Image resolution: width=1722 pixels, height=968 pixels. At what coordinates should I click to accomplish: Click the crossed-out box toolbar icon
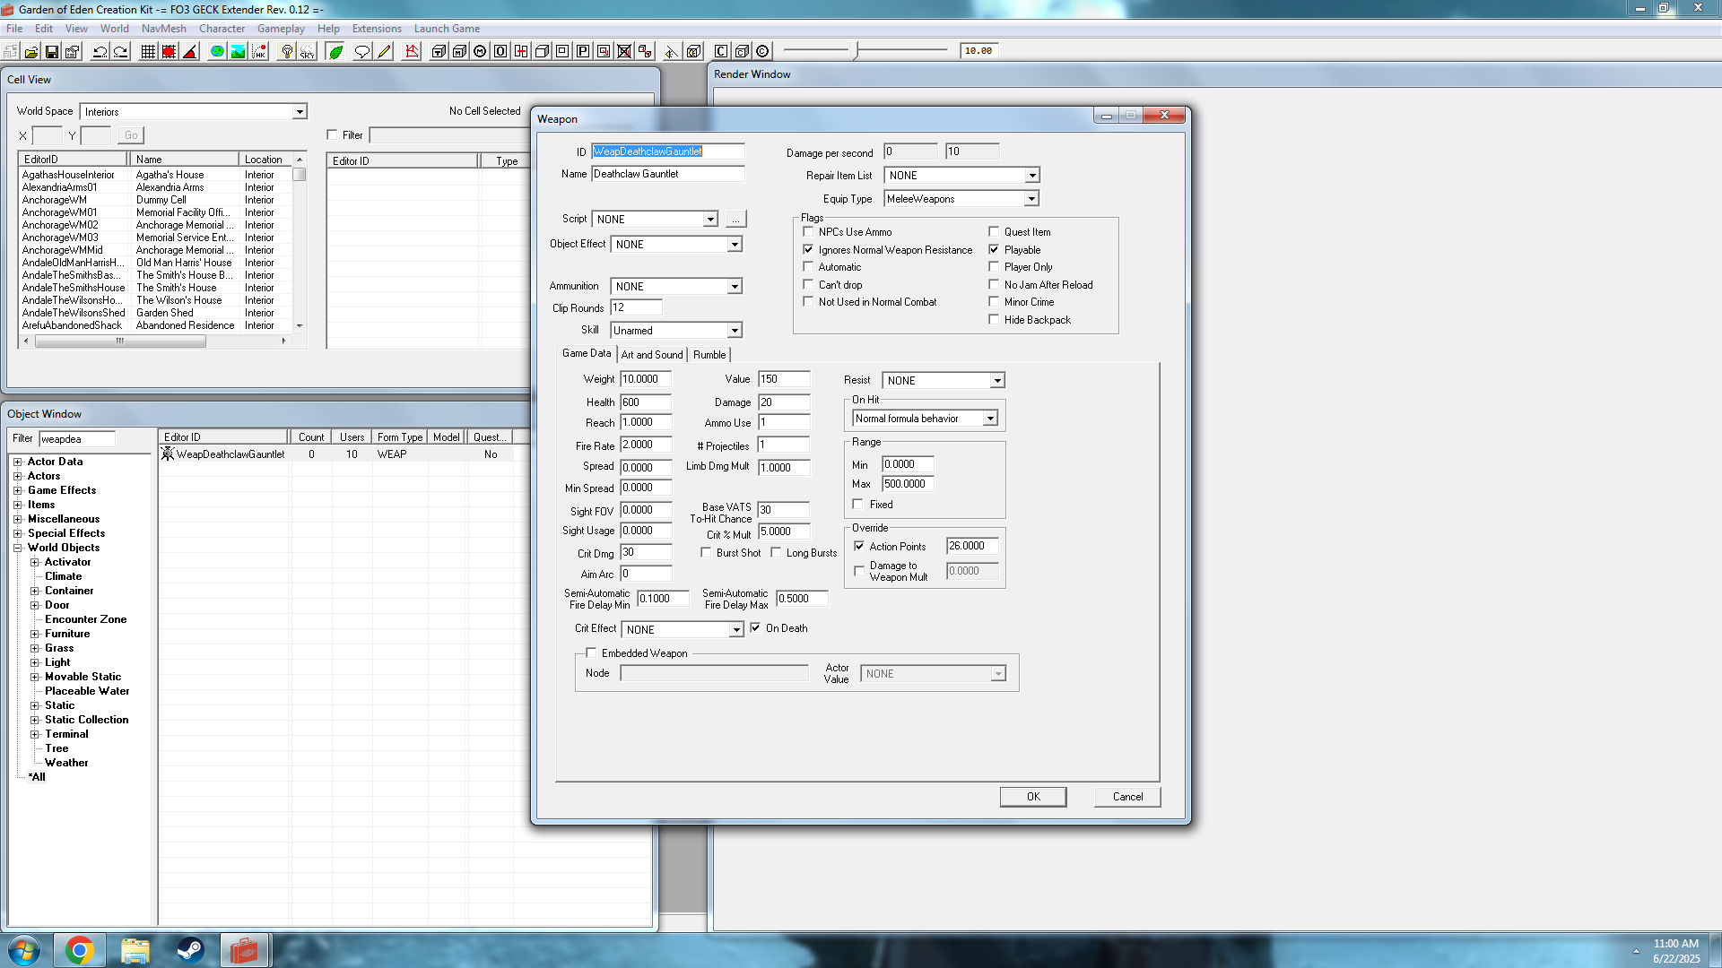pyautogui.click(x=624, y=51)
